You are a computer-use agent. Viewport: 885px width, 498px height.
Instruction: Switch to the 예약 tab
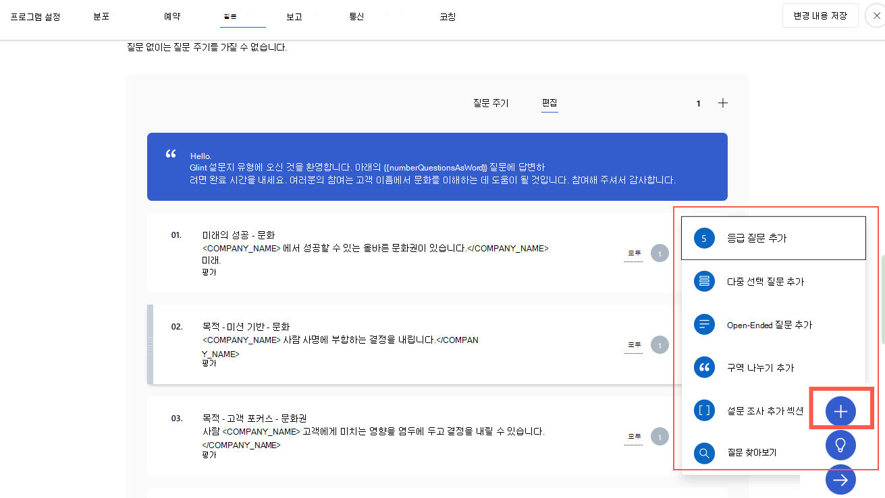172,17
